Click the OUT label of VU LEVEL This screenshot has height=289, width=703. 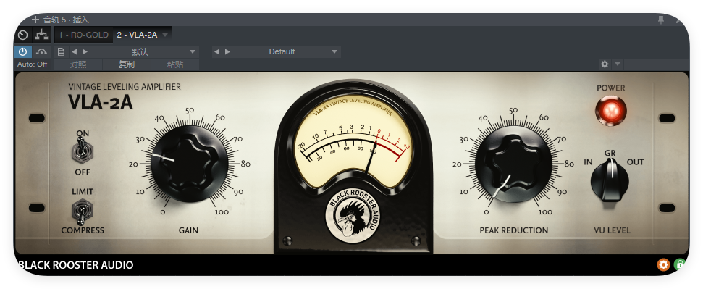click(635, 162)
